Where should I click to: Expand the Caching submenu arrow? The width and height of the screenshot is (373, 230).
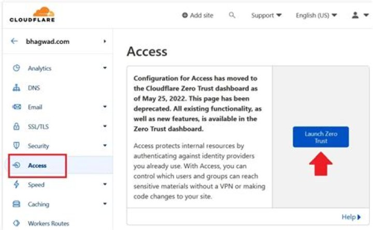105,204
